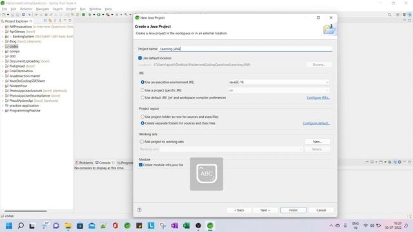Click the Cancel button
413x232 pixels.
[321, 210]
